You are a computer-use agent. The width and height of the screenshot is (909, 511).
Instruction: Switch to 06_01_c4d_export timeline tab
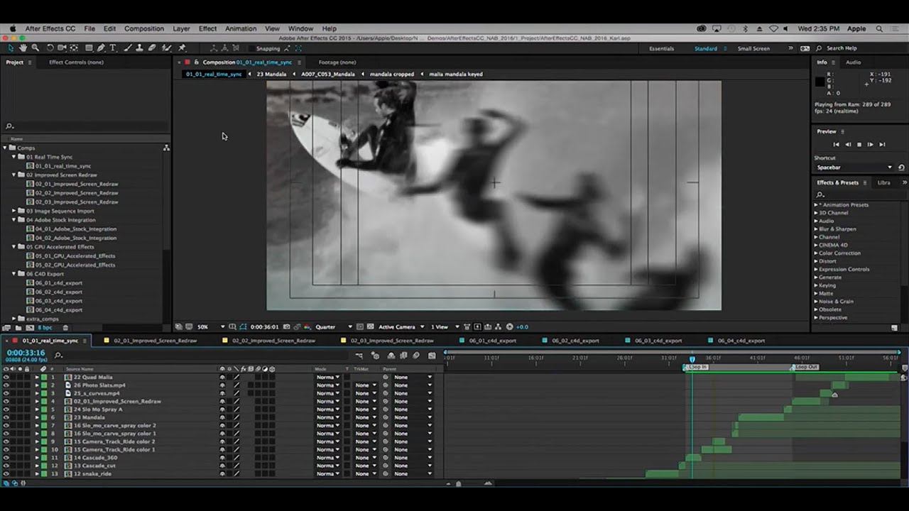(492, 341)
